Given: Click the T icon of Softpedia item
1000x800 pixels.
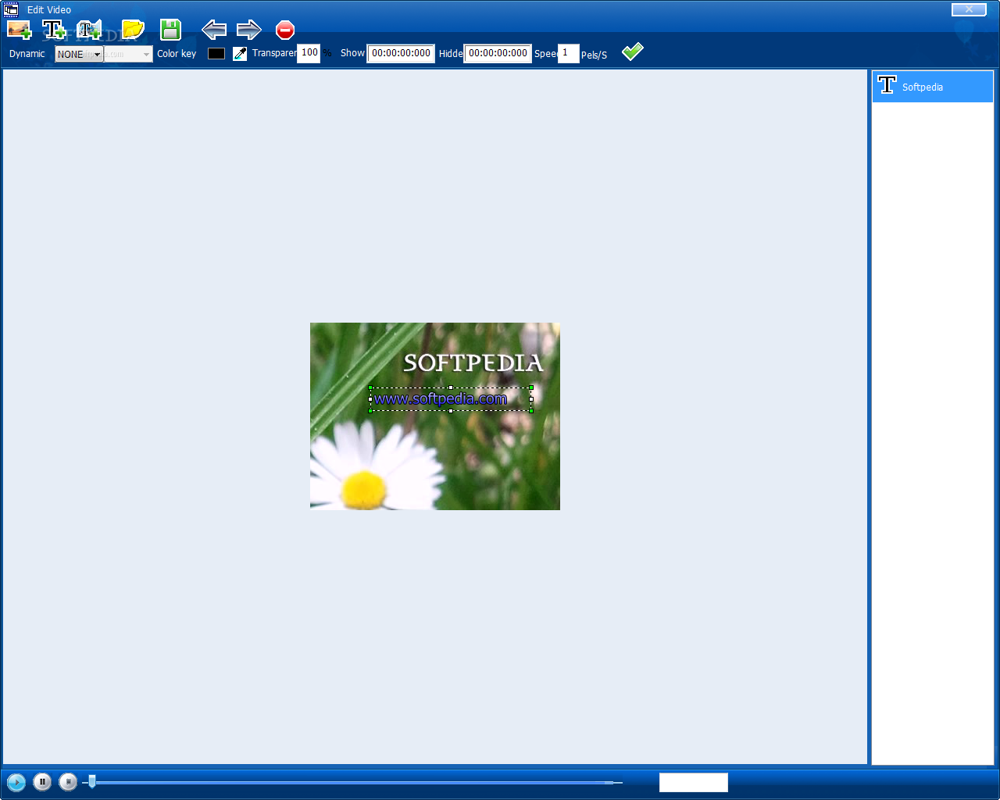Looking at the screenshot, I should coord(887,84).
